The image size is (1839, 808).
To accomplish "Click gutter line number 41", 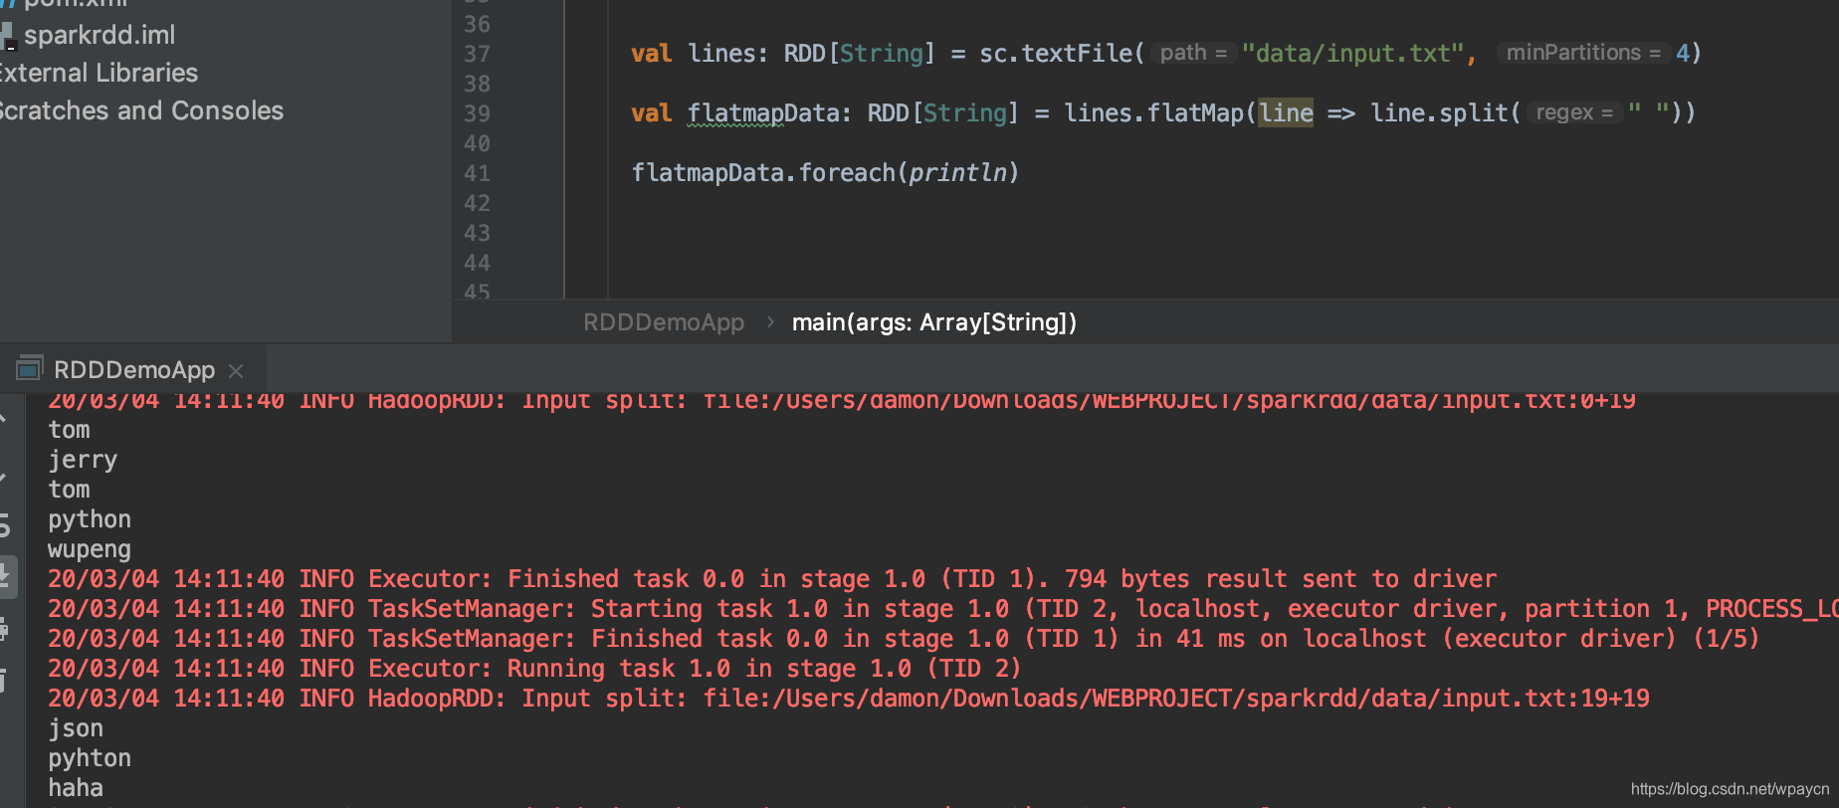I will pos(477,173).
